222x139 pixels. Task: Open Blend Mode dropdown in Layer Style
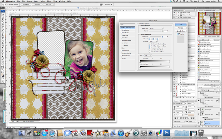tap(156, 28)
